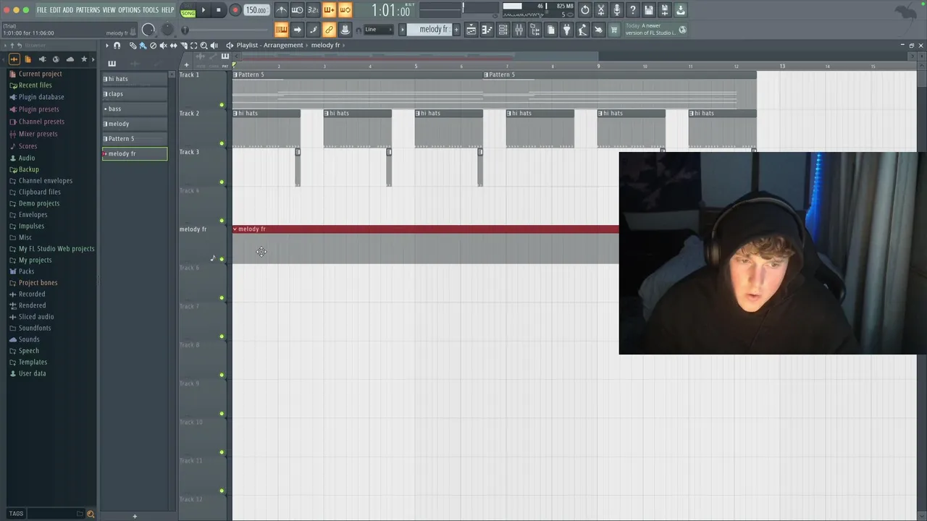The height and width of the screenshot is (521, 927).
Task: Click the microphone recording icon
Action: tap(617, 10)
